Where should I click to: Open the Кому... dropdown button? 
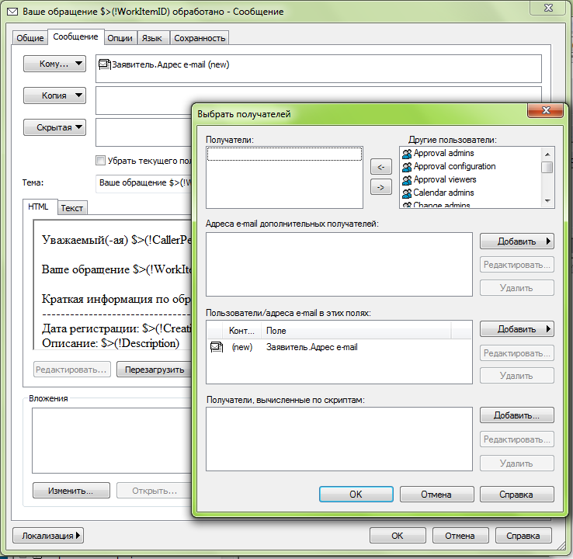pyautogui.click(x=55, y=64)
